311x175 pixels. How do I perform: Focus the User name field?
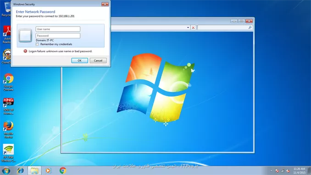[x=58, y=29]
